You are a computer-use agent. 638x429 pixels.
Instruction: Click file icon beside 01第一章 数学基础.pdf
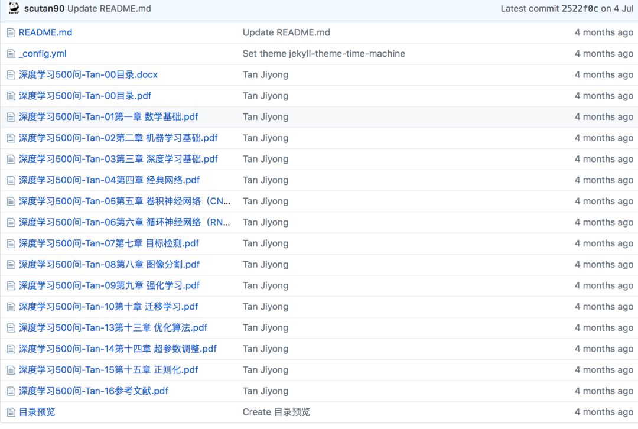(11, 118)
